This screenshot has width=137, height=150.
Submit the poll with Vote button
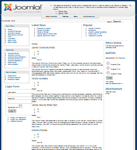click(x=109, y=78)
